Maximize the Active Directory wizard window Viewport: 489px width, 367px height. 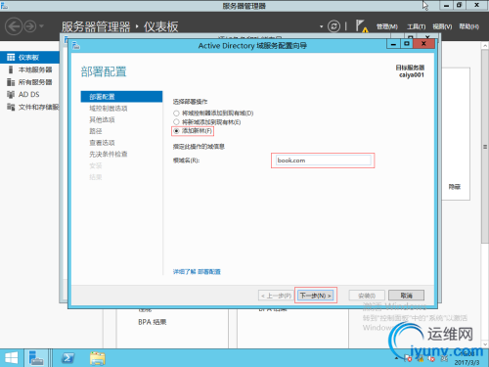(x=407, y=44)
